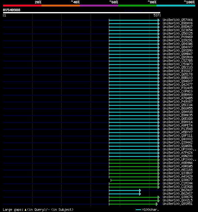This screenshot has width=198, height=212.
Task: Select the "Large gaps:" legend text
Action: coord(13,210)
